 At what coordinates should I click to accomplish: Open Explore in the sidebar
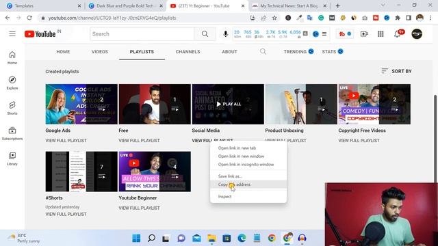click(12, 83)
